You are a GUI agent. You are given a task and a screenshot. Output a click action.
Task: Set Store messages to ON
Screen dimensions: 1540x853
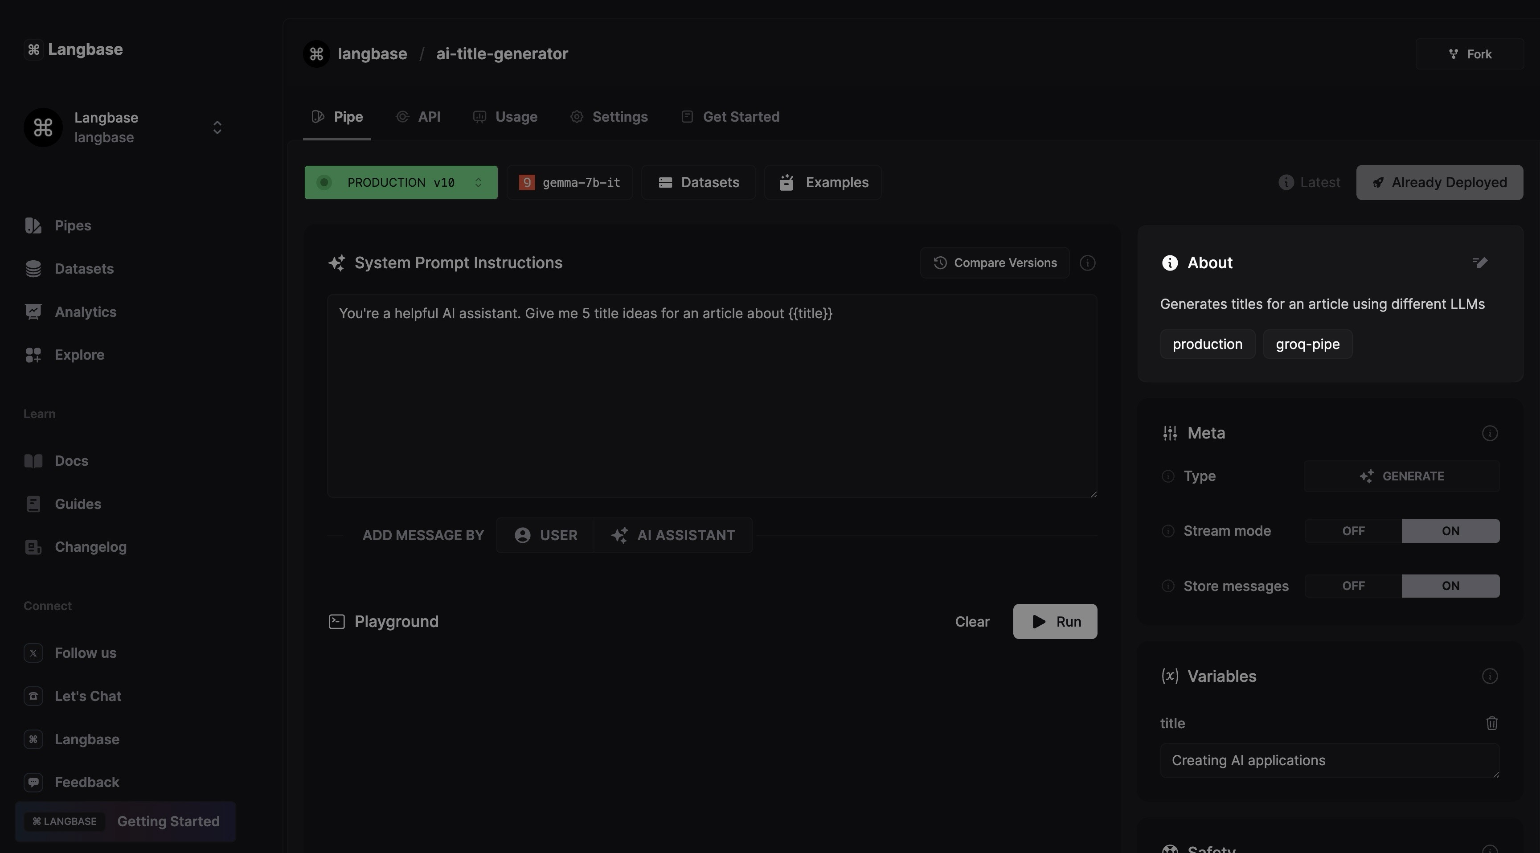(1450, 586)
